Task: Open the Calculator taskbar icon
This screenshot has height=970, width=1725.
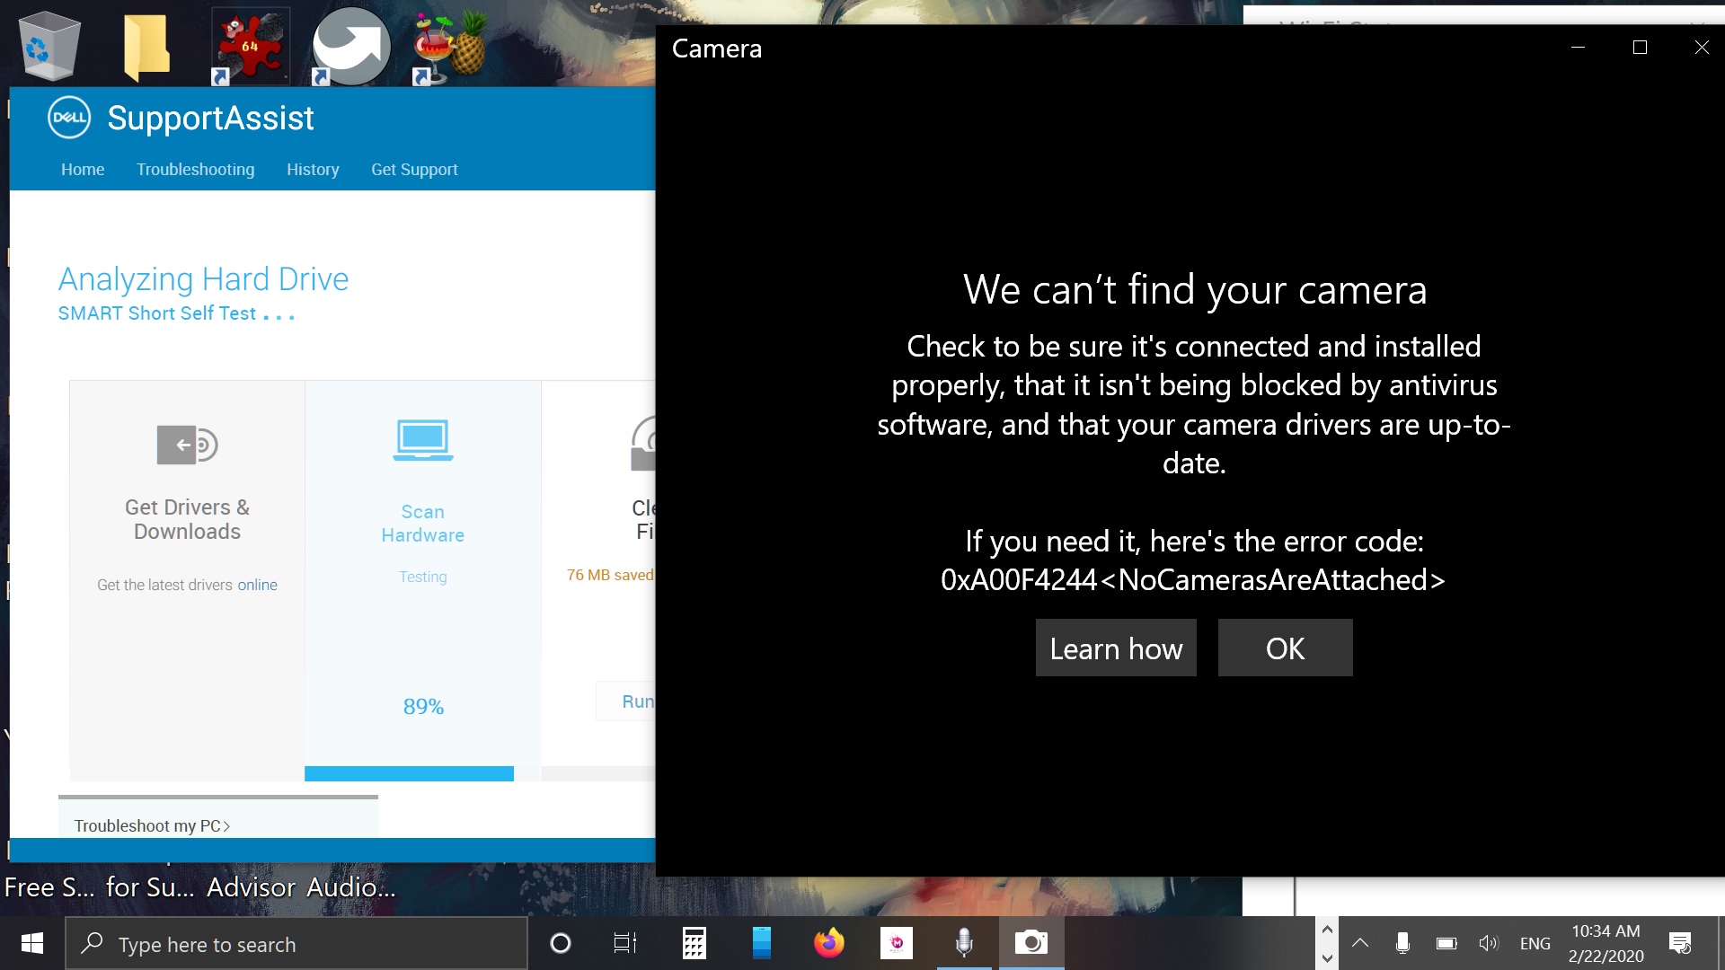Action: (x=694, y=943)
